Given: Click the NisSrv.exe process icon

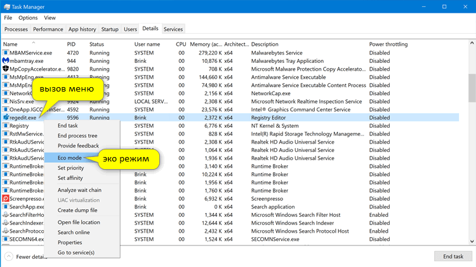Looking at the screenshot, I should (x=6, y=101).
